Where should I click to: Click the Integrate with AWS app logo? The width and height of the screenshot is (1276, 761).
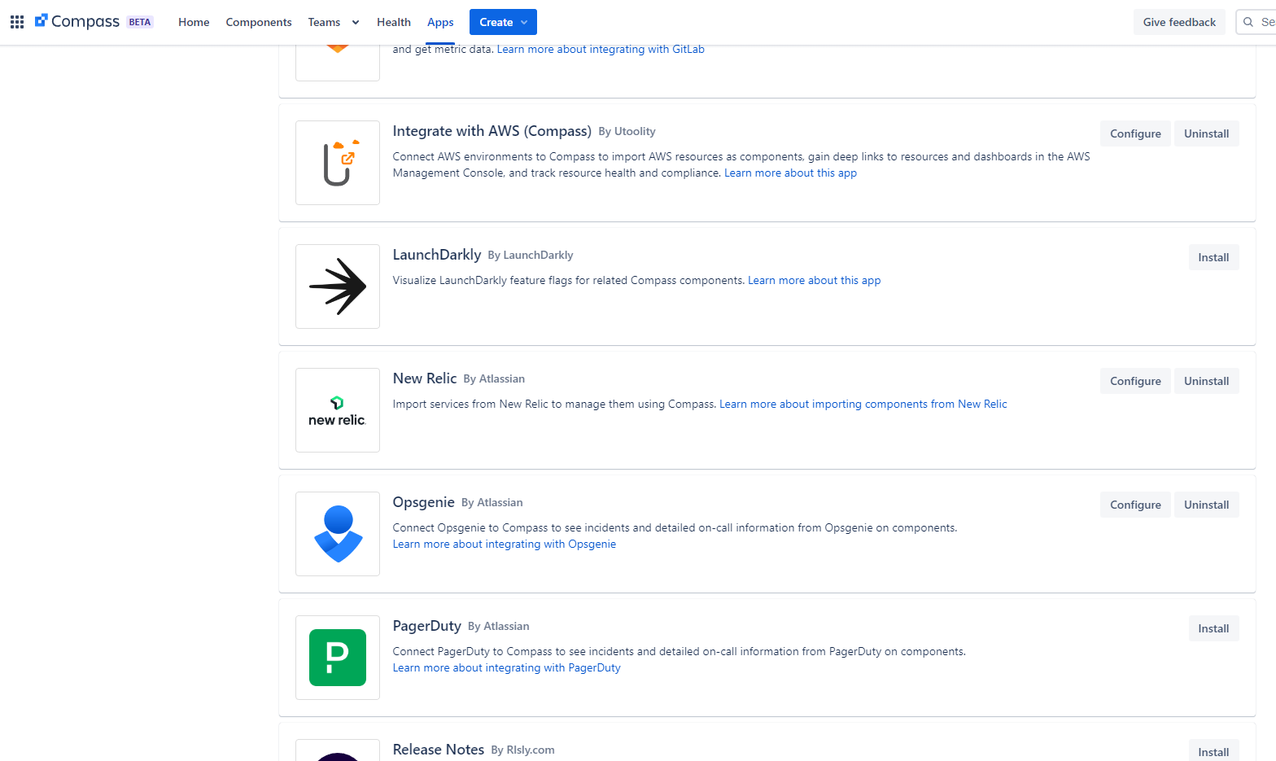[338, 163]
